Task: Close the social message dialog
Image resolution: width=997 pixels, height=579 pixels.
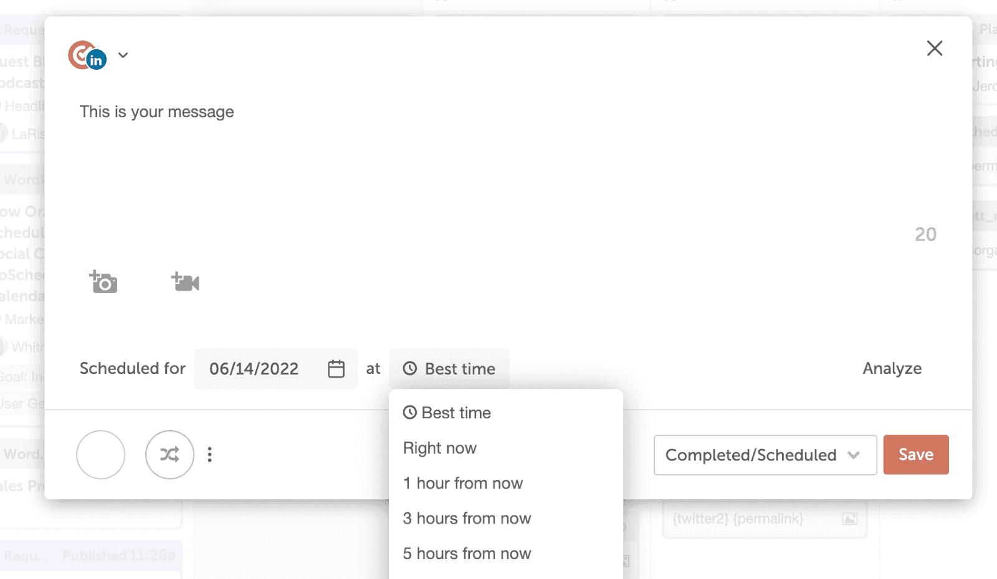Action: coord(934,48)
